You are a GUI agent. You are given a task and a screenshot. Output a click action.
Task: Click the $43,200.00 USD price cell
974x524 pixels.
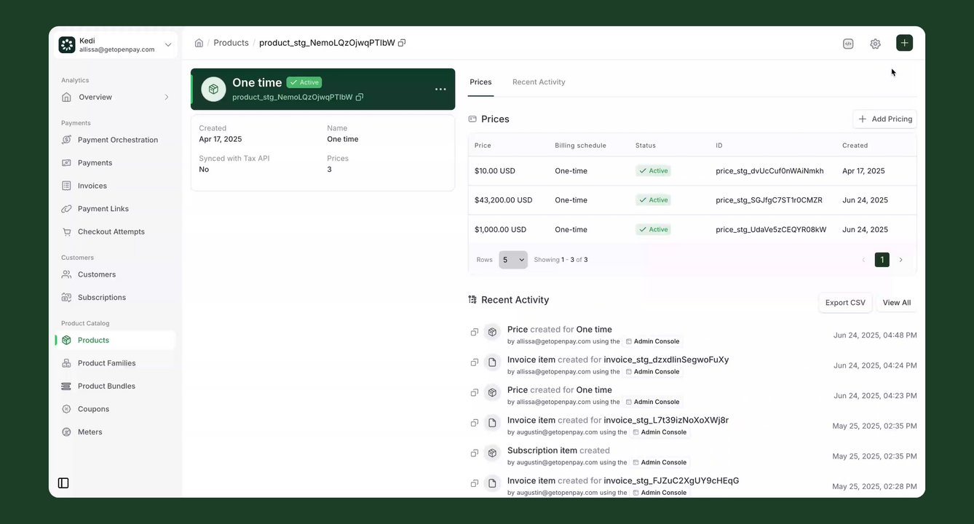point(503,200)
